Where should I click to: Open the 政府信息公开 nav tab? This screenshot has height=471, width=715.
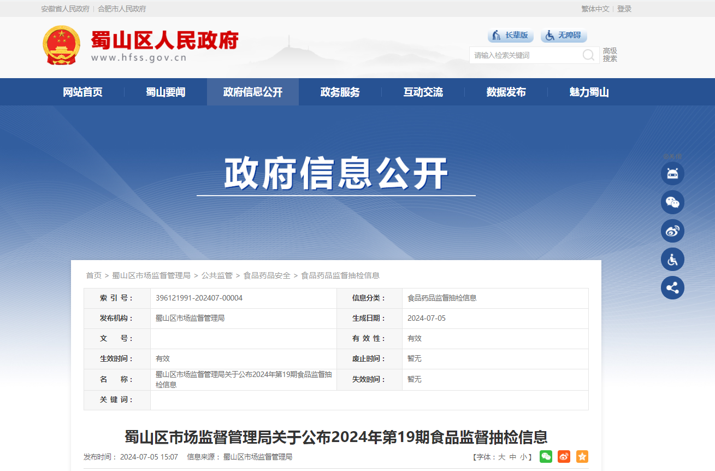pos(252,92)
